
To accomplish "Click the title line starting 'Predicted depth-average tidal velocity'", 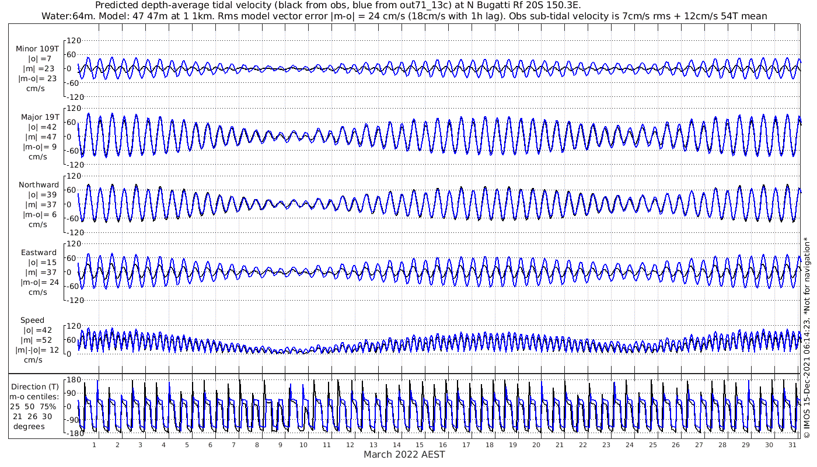I will (x=338, y=6).
